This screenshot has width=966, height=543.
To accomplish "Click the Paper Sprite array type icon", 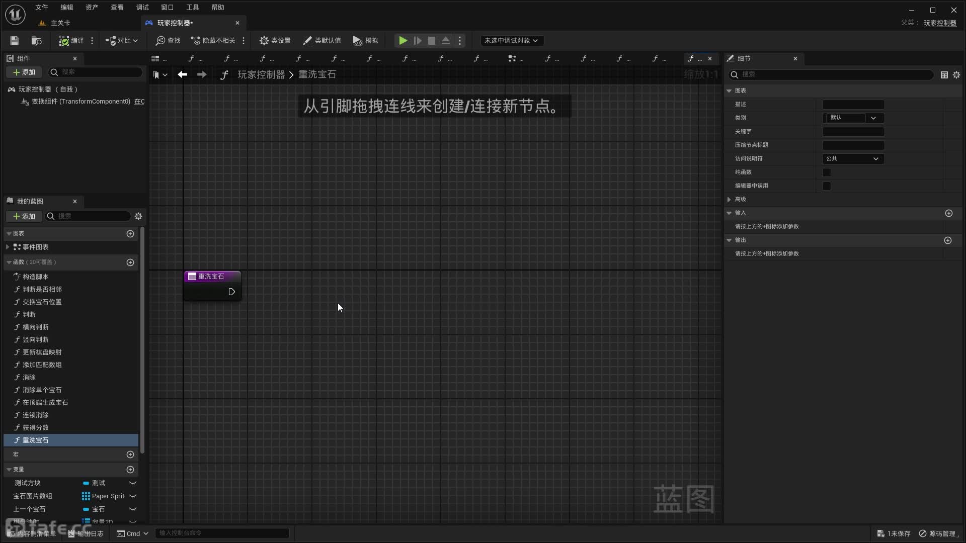I will 86,496.
